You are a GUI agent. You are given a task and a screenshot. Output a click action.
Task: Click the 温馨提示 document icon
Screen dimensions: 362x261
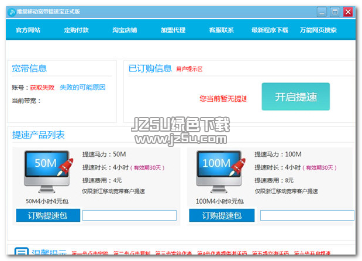[21, 253]
